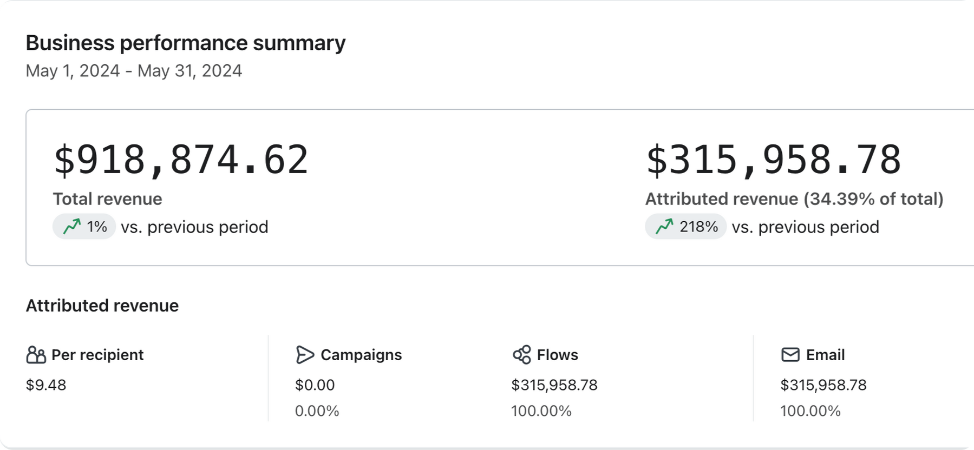Open the Campaigns revenue label
This screenshot has width=974, height=450.
pyautogui.click(x=361, y=355)
